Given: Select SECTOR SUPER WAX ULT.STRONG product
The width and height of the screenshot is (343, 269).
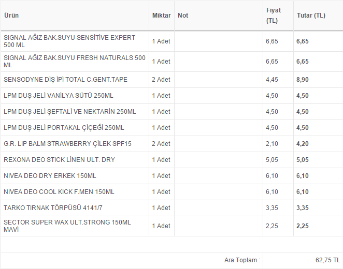Looking at the screenshot, I should [x=67, y=226].
